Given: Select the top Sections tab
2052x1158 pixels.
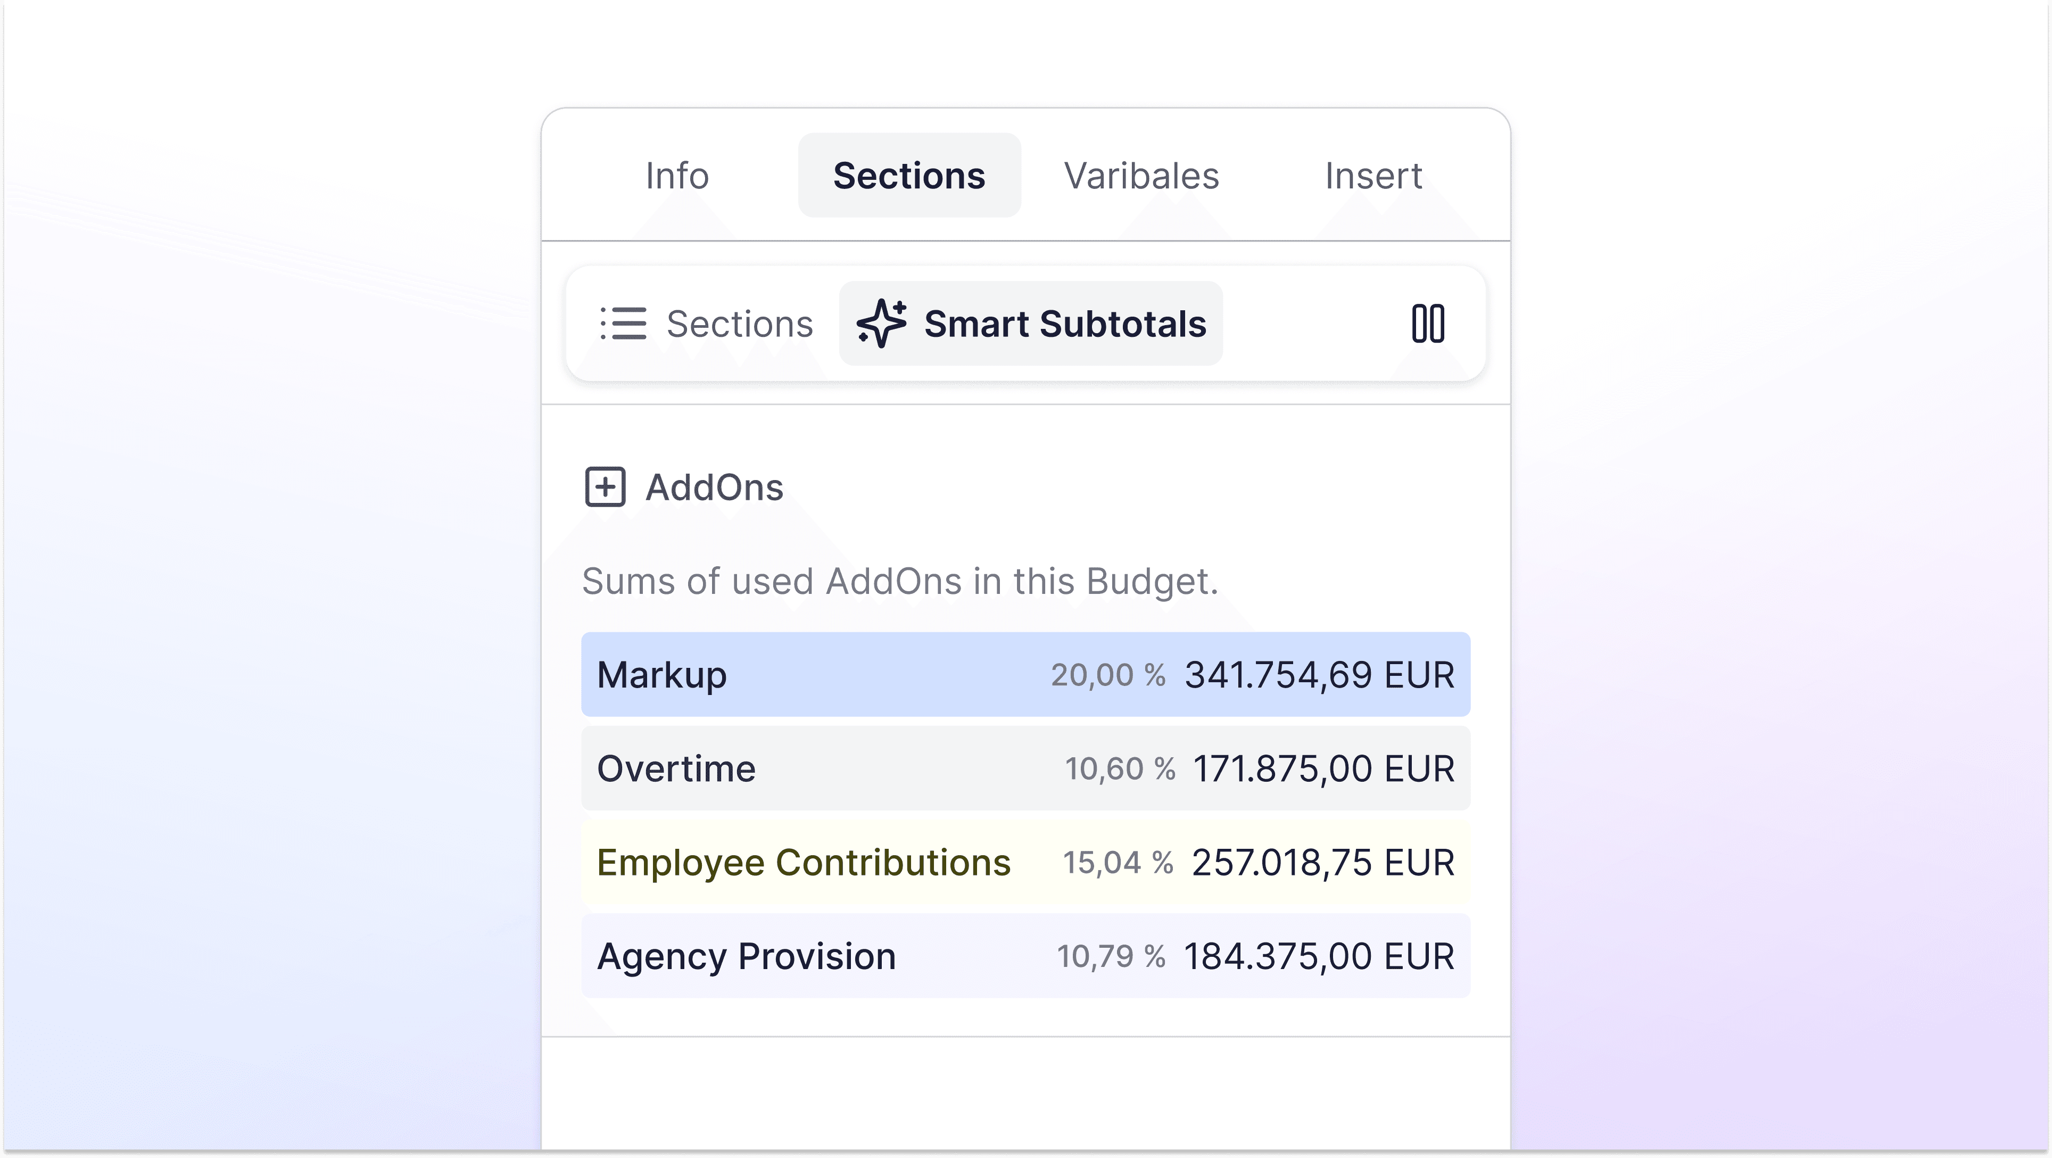Looking at the screenshot, I should 909,175.
